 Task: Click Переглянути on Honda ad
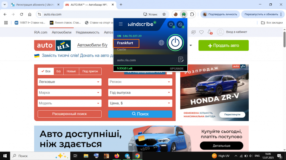pyautogui.click(x=232, y=115)
